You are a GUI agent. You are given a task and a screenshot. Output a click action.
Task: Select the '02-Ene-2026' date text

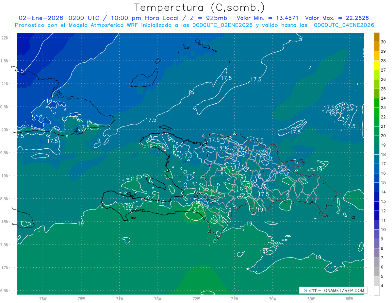coord(41,18)
